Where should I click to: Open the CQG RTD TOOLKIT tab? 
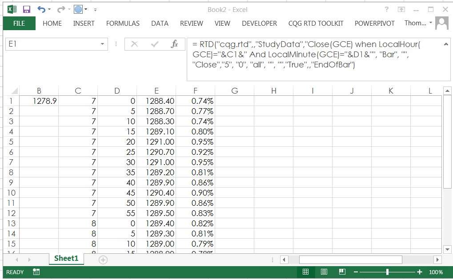(316, 24)
